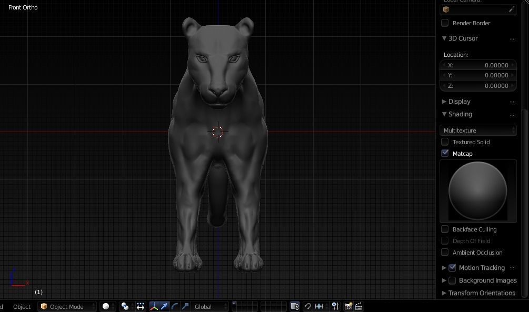Uncheck the Motion Tracking checkbox
This screenshot has height=312, width=529.
tap(452, 267)
